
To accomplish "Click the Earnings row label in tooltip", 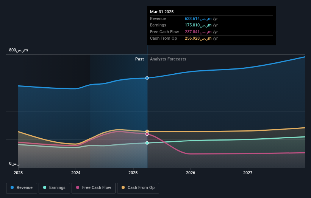I will (x=158, y=25).
